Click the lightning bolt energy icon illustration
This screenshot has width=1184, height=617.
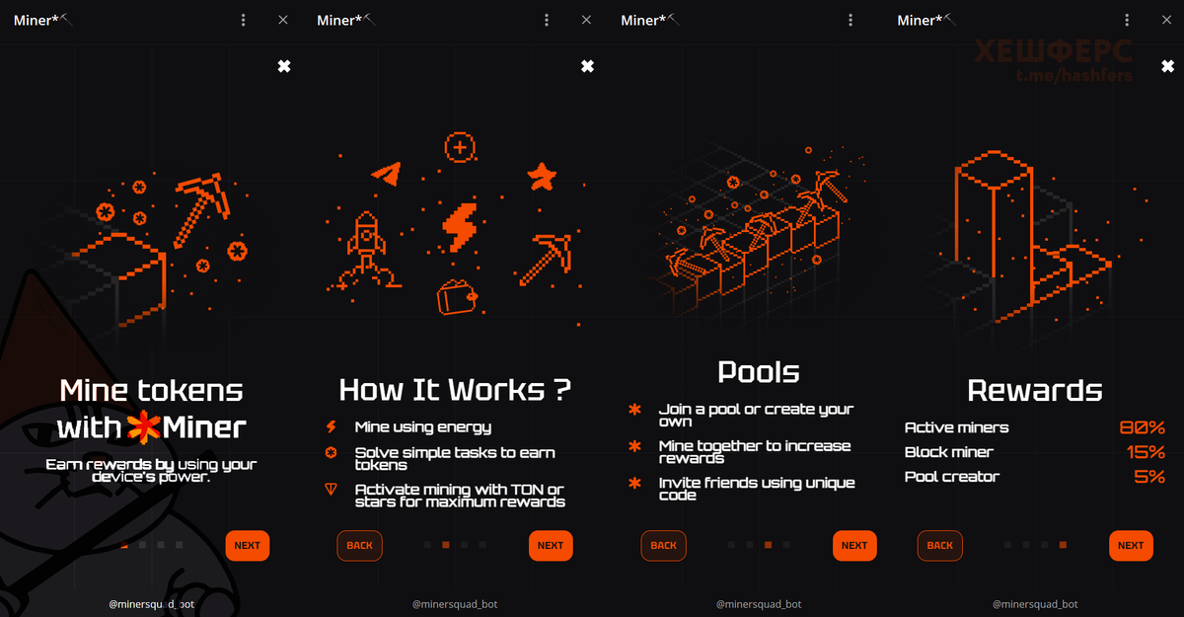(x=459, y=228)
